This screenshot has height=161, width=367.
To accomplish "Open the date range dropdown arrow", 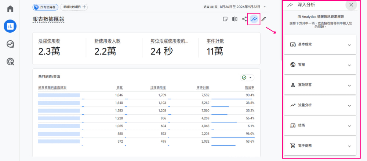I will pyautogui.click(x=265, y=7).
